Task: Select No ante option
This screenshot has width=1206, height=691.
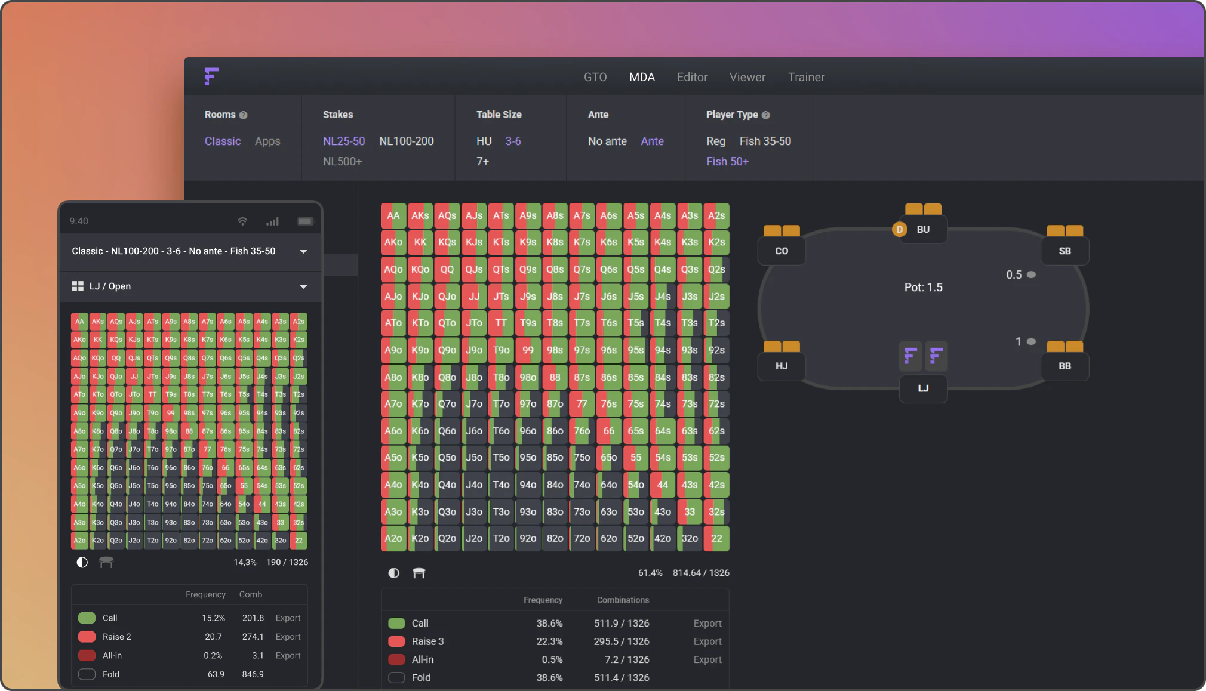Action: coord(607,141)
